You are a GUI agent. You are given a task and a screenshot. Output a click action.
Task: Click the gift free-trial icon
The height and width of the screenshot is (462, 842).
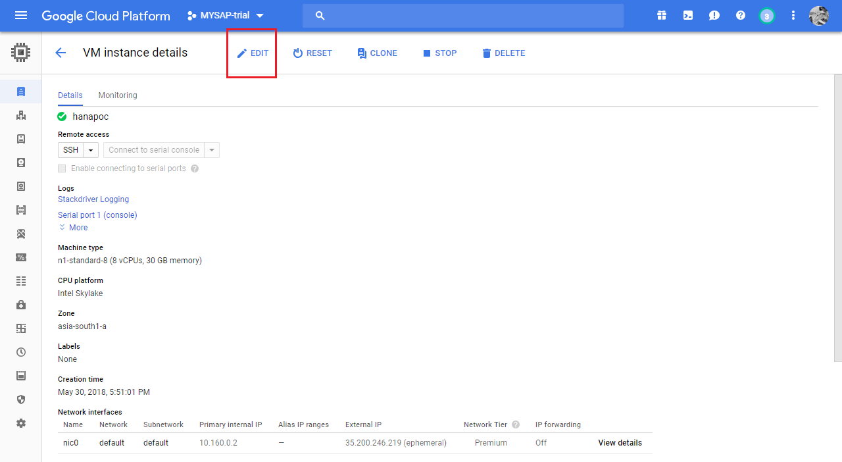click(x=662, y=15)
